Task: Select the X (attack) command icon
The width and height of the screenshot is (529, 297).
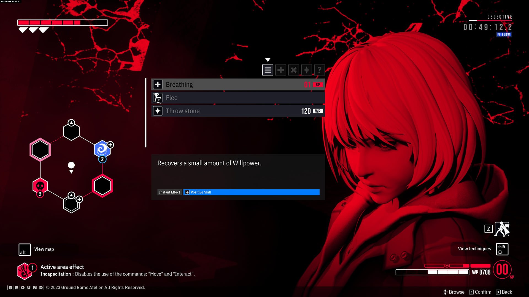Action: (x=293, y=70)
